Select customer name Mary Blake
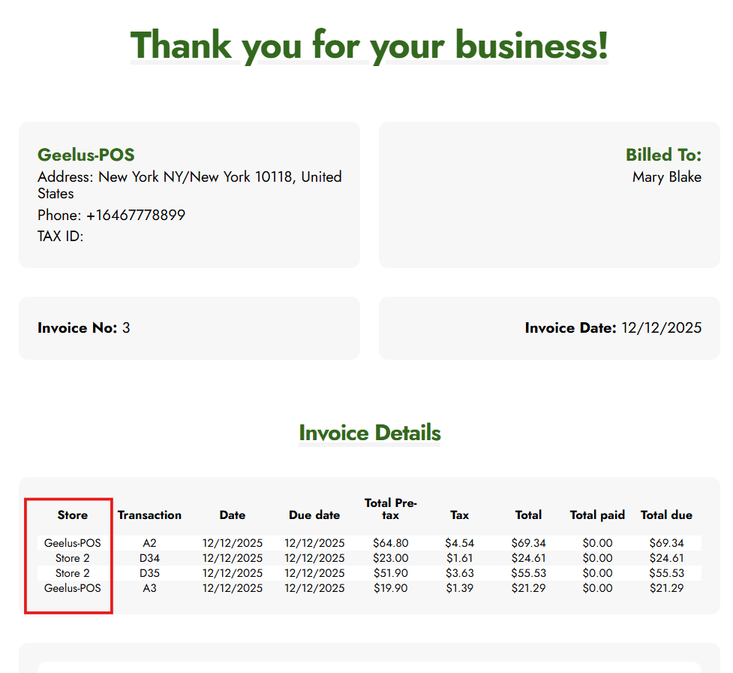This screenshot has height=673, width=733. click(x=666, y=177)
